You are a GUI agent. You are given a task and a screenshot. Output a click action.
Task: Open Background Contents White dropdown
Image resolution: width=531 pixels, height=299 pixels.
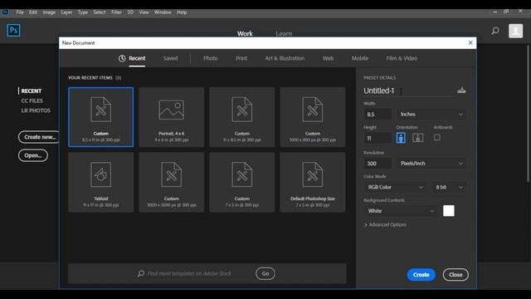[x=400, y=211]
